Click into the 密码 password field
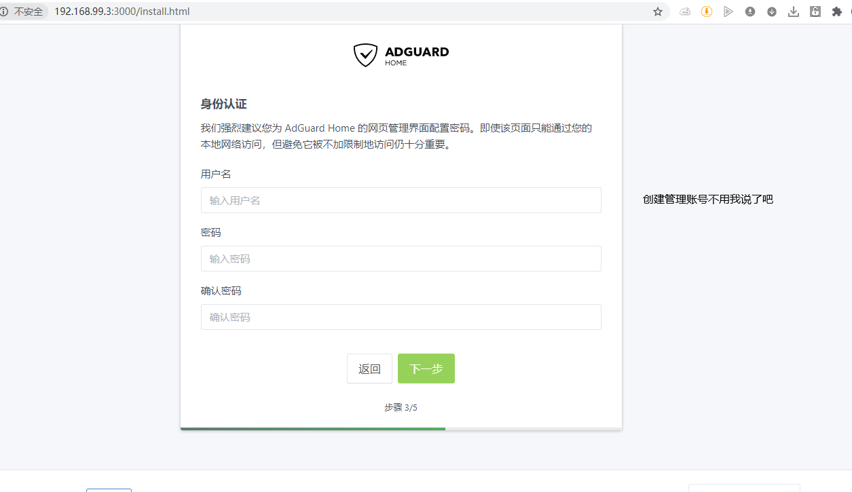This screenshot has width=852, height=492. (401, 259)
